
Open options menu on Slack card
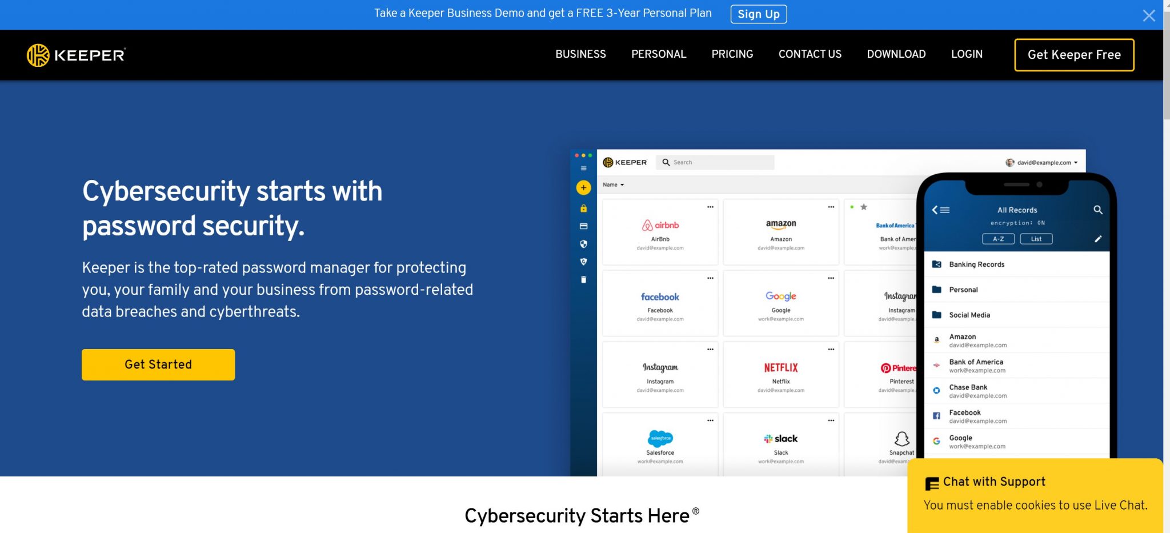pyautogui.click(x=831, y=420)
